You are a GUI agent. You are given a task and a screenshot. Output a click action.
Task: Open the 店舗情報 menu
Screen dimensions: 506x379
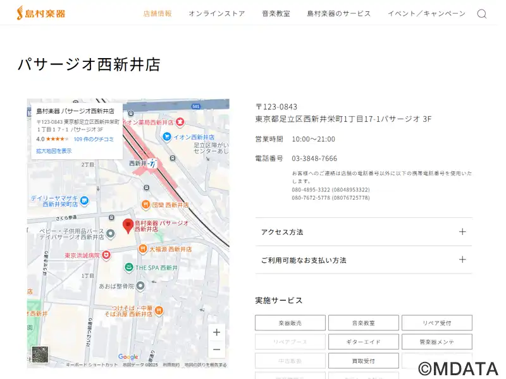tap(157, 13)
